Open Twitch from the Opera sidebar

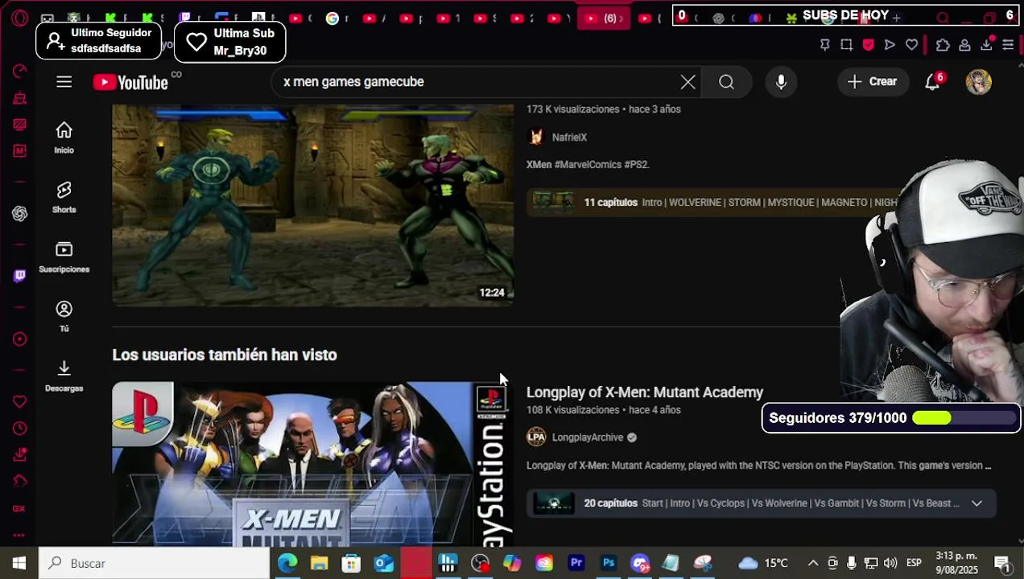pos(19,276)
